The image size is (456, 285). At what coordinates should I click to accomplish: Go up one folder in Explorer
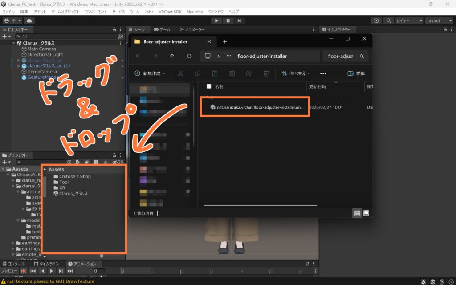coord(172,56)
